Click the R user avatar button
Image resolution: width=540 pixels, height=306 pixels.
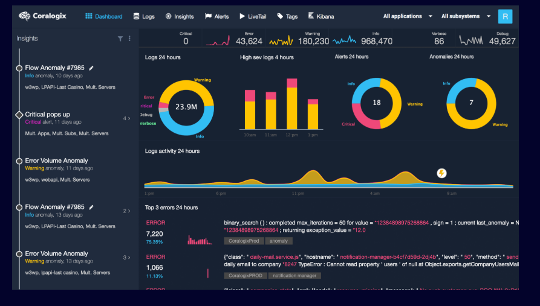coord(505,16)
